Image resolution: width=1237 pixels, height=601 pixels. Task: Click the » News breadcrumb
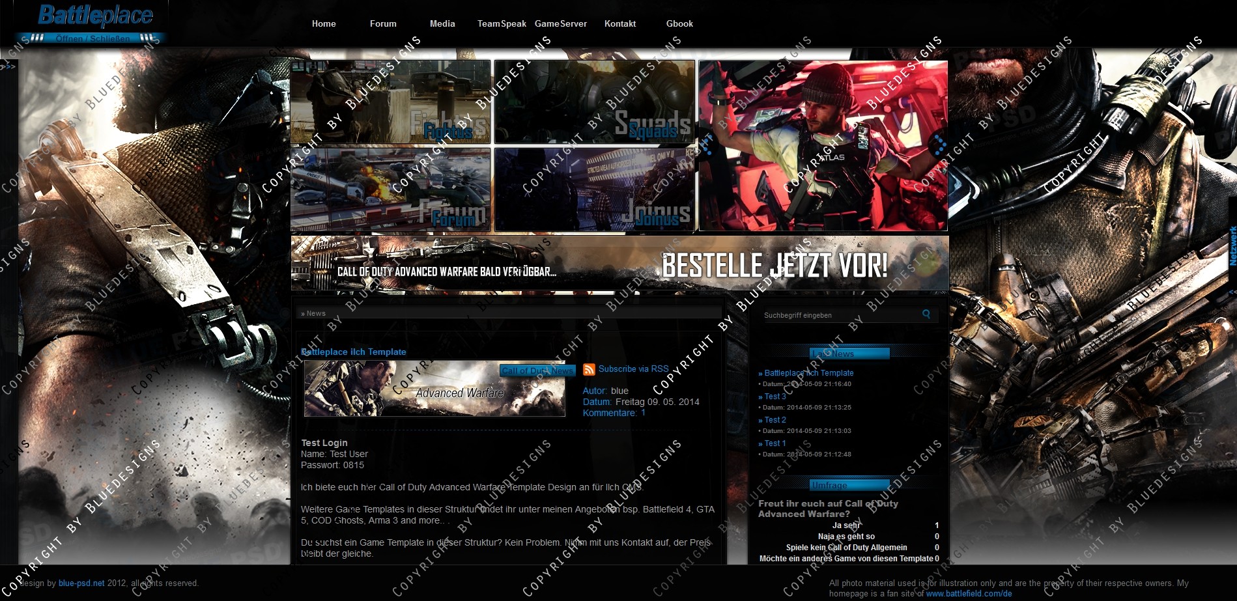pyautogui.click(x=313, y=313)
